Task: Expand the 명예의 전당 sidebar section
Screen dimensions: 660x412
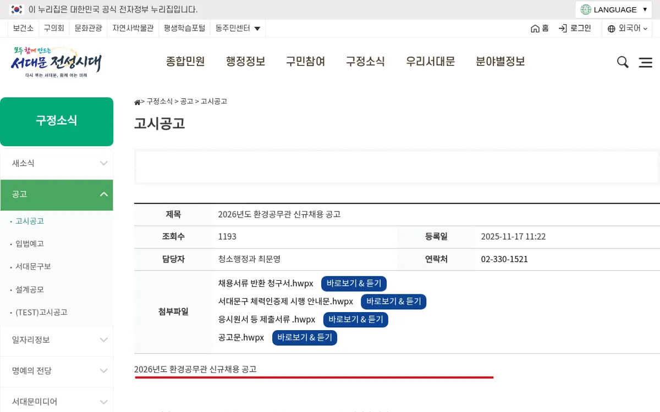Action: coord(57,371)
